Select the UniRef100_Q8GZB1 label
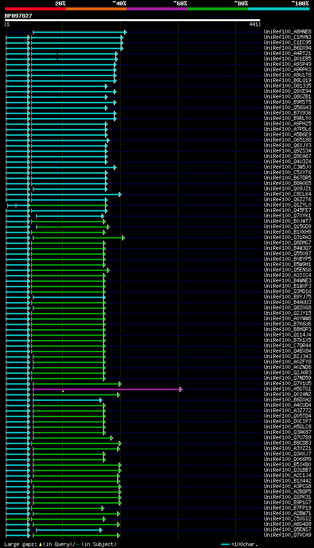Image resolution: width=314 pixels, height=548 pixels. click(288, 97)
